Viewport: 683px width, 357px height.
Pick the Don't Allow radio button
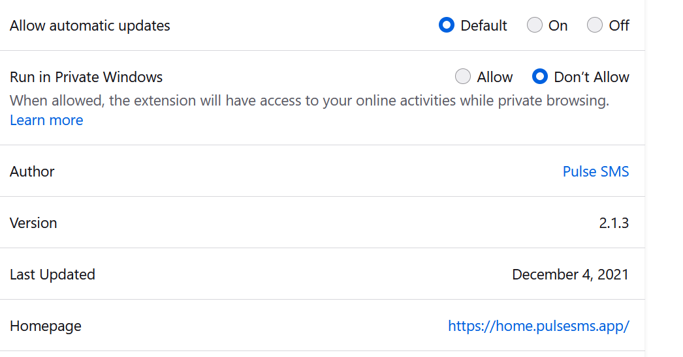click(x=540, y=77)
